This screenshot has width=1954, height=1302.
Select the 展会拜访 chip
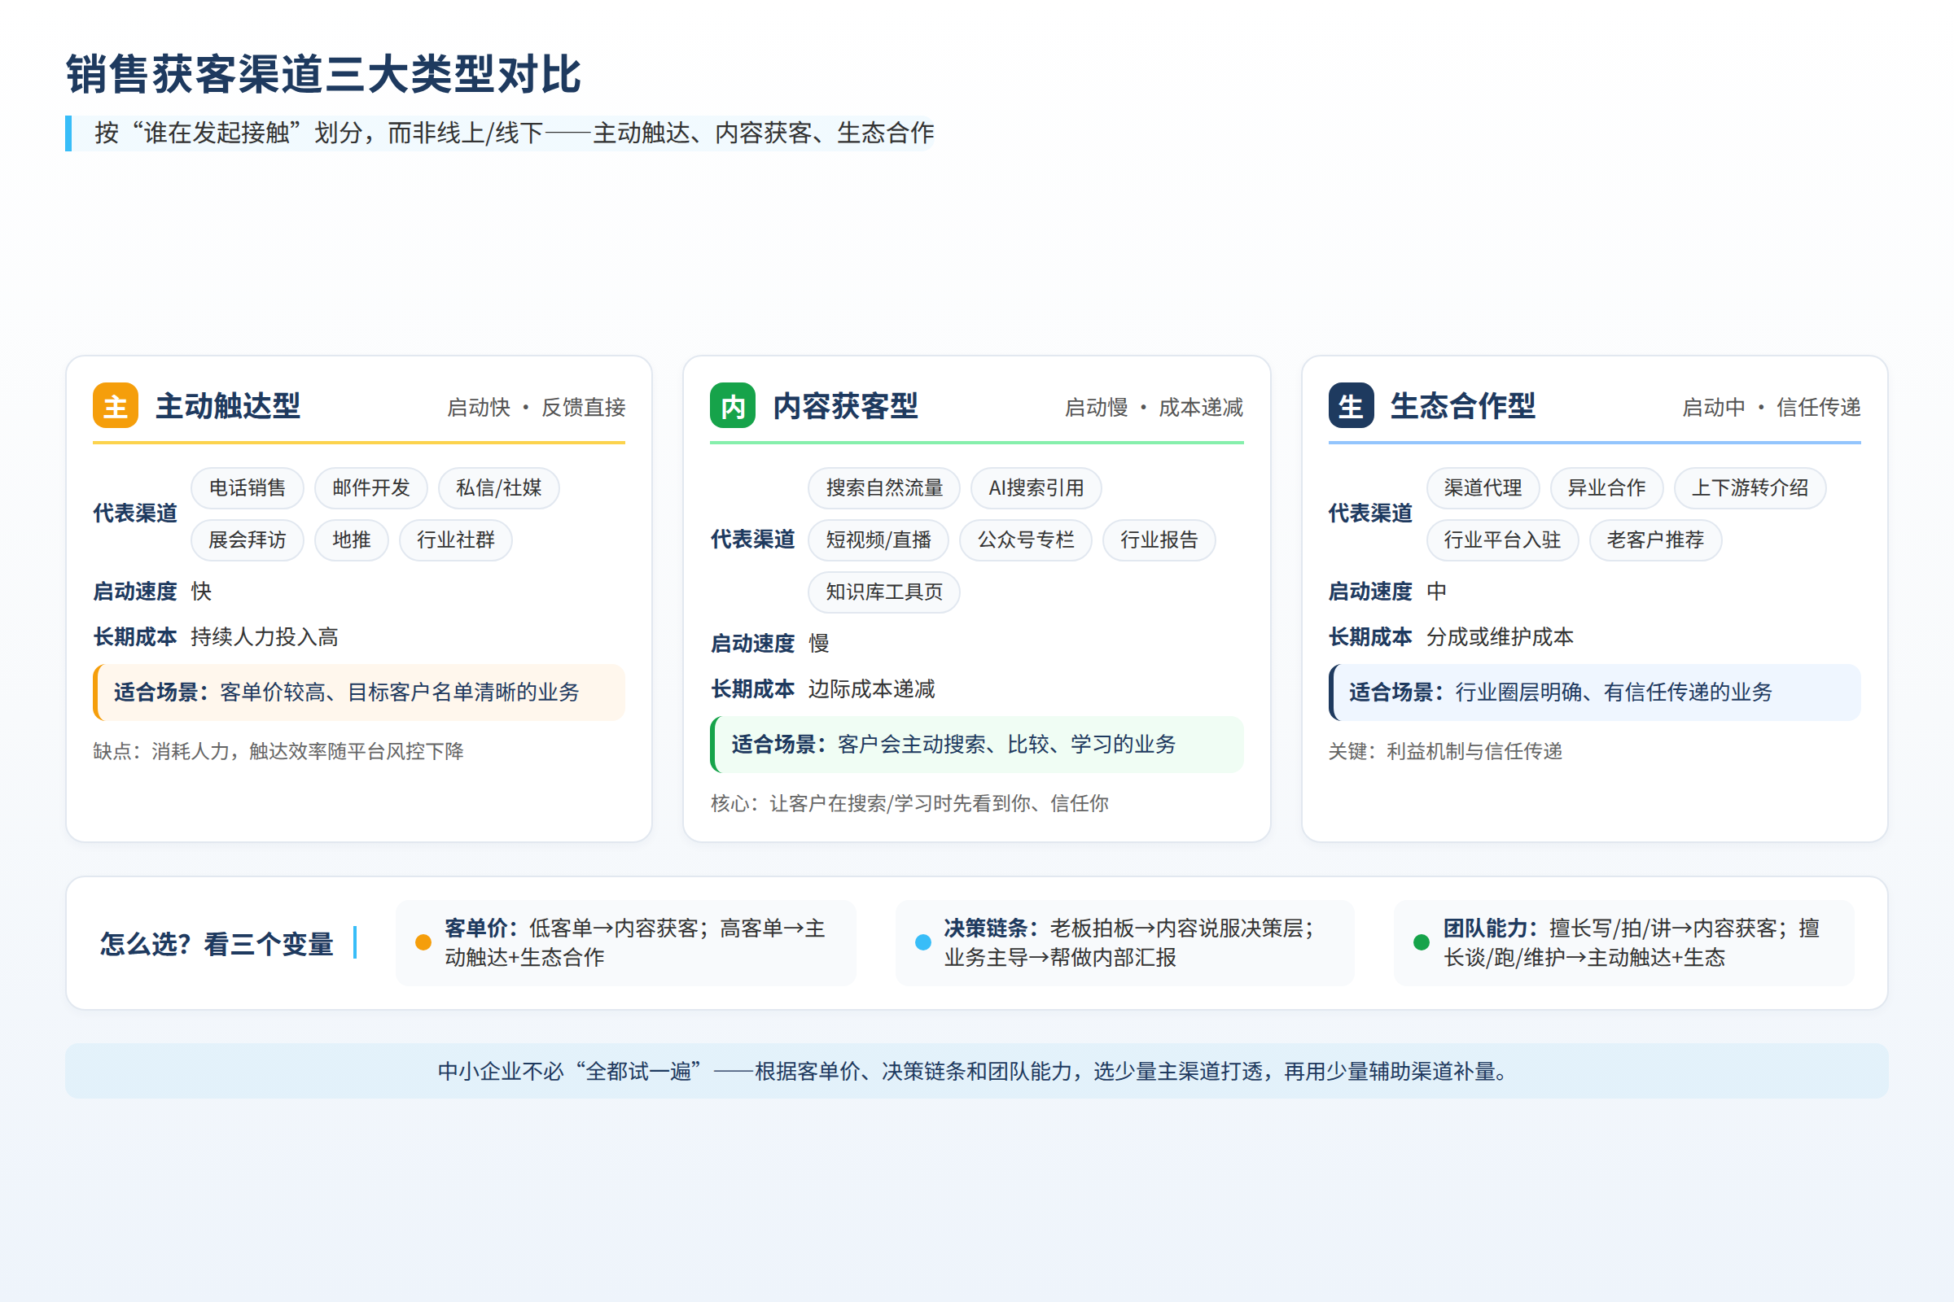click(248, 540)
